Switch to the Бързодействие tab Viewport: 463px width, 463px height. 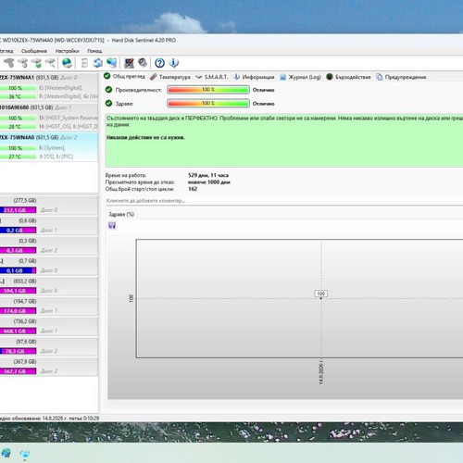(x=348, y=77)
